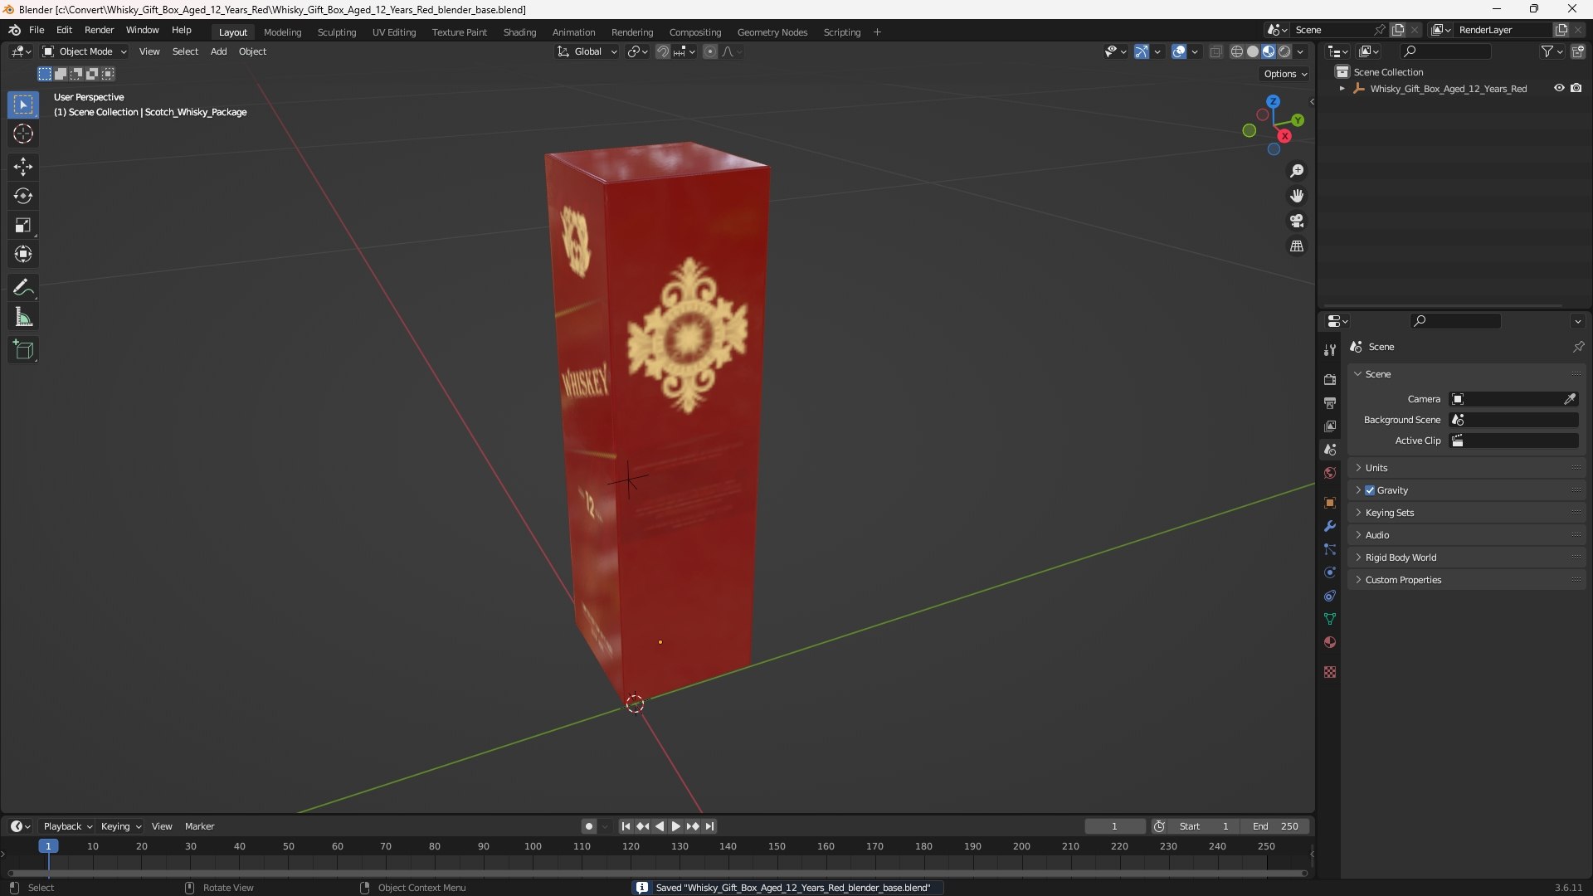
Task: Toggle X-ray display
Action: (1215, 51)
